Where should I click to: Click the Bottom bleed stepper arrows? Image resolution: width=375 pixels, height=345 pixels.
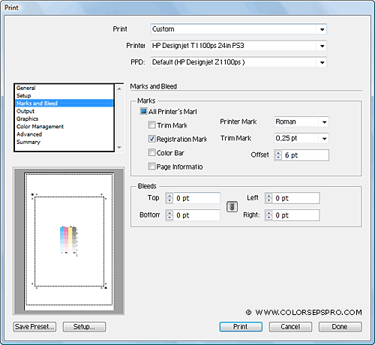pyautogui.click(x=169, y=215)
